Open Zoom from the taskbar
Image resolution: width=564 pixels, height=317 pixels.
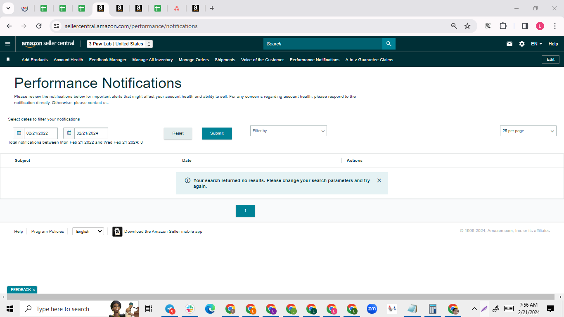372,309
